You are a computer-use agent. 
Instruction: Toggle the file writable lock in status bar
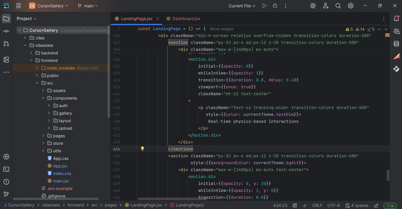(x=376, y=205)
